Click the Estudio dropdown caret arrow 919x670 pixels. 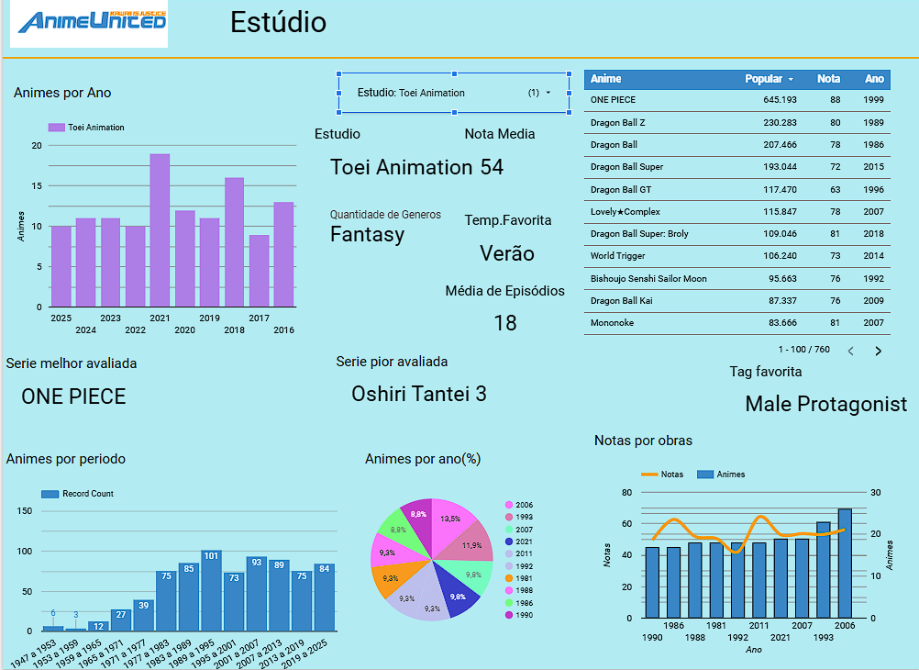click(548, 93)
